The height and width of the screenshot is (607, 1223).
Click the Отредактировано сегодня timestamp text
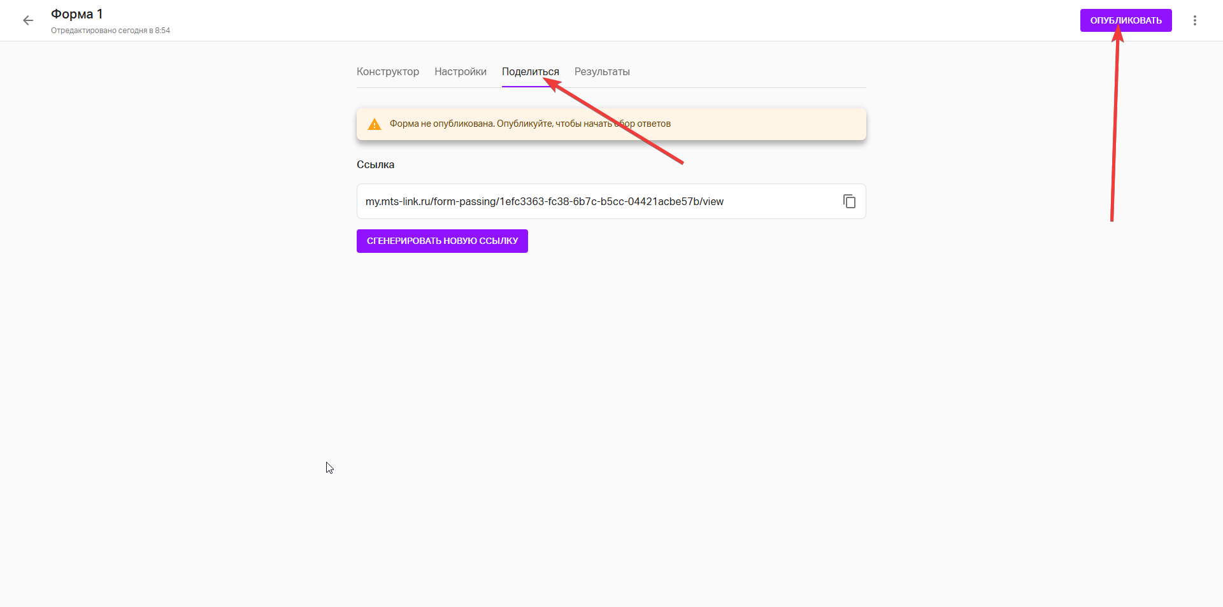(110, 31)
